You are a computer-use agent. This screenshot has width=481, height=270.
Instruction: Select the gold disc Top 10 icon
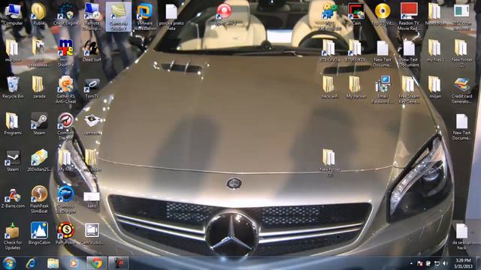(x=383, y=13)
